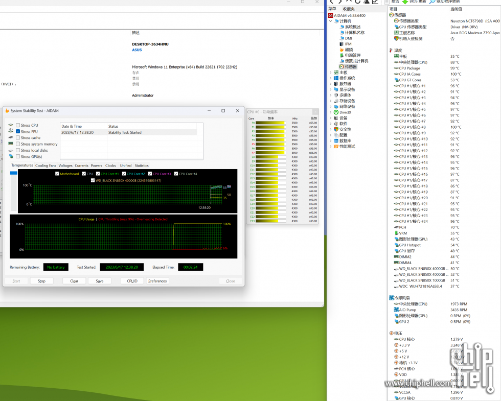Expand the 性能测试 tree node
The image size is (501, 401).
331,146
